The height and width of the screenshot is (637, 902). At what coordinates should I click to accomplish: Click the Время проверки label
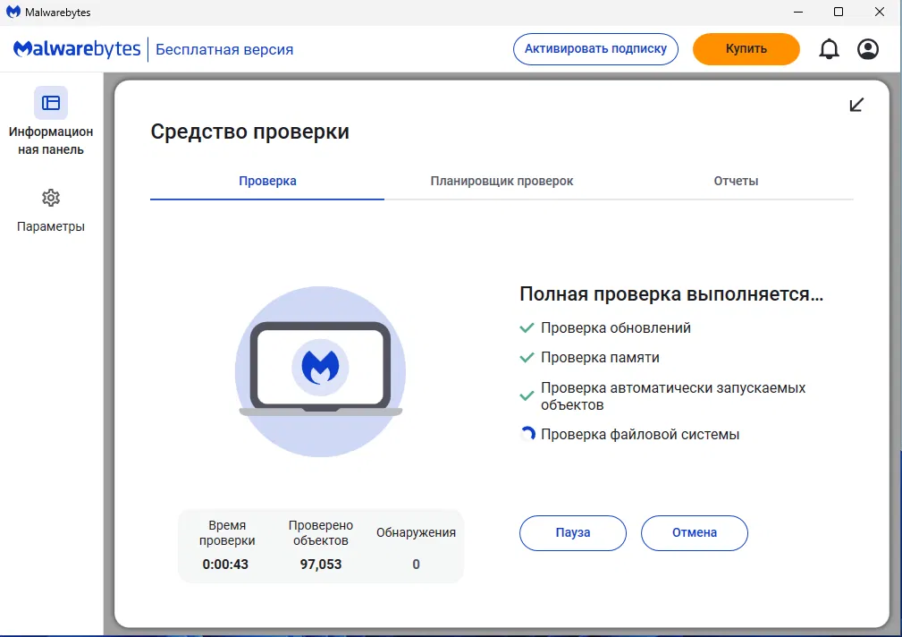click(x=227, y=532)
